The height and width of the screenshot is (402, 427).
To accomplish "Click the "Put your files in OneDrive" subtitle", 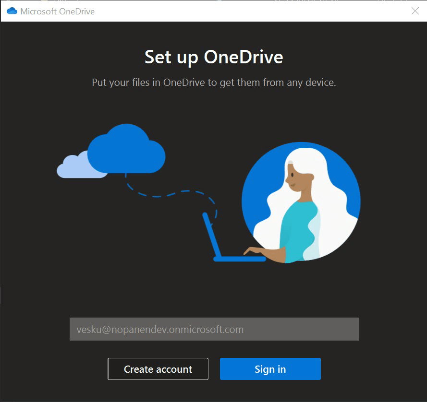I will click(214, 83).
